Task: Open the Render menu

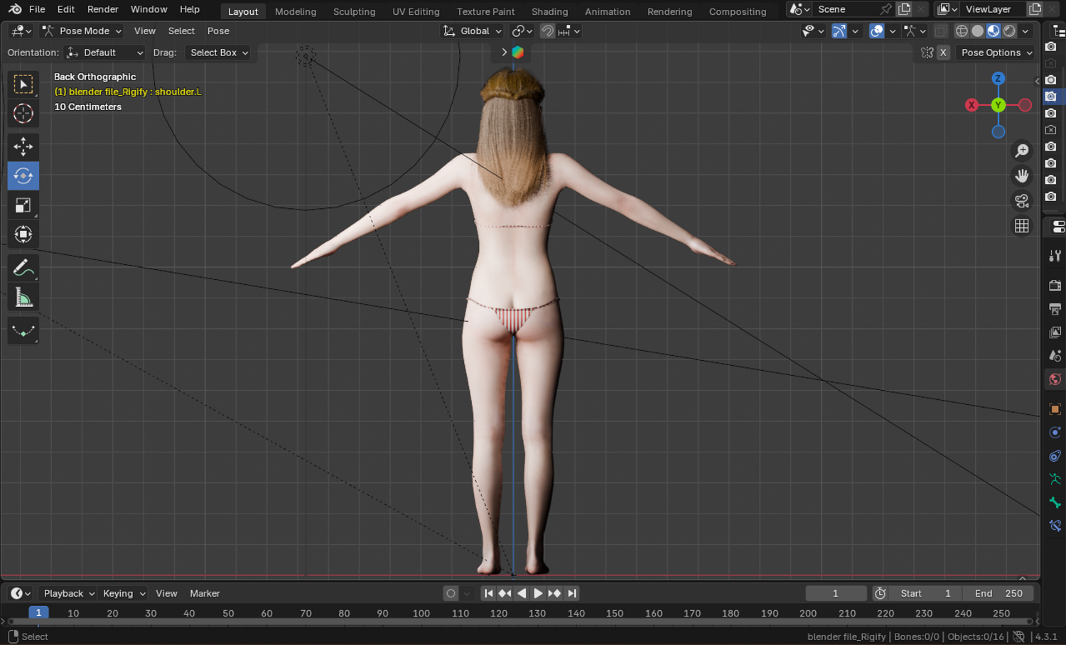Action: point(102,9)
